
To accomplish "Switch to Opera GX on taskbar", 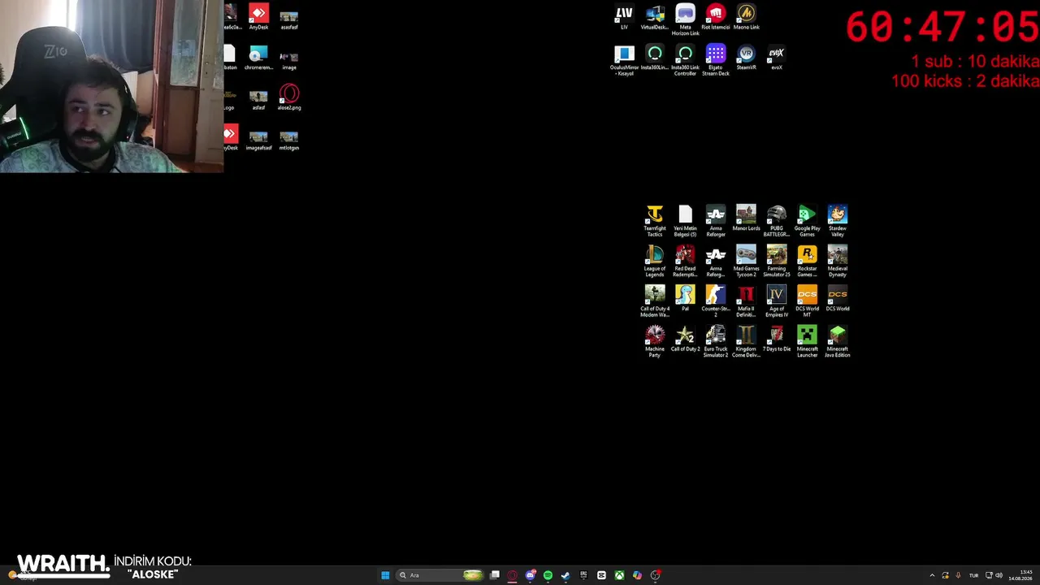I will [x=512, y=575].
